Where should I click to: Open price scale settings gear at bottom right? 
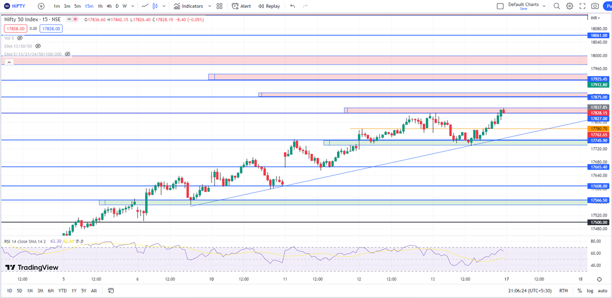tap(599, 279)
